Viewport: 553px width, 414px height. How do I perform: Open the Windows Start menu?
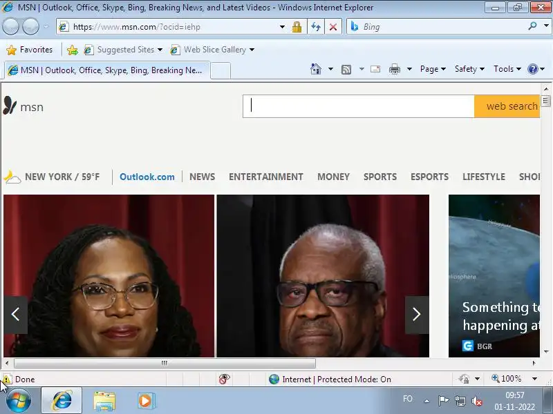click(19, 400)
